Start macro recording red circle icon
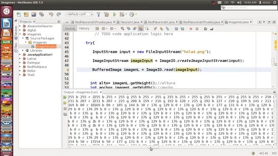278x156 pixels. [191, 29]
